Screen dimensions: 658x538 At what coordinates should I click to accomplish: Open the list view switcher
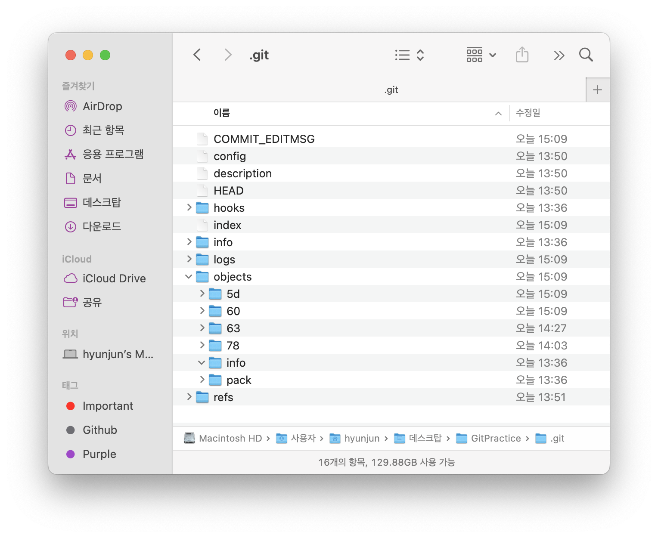pyautogui.click(x=410, y=55)
